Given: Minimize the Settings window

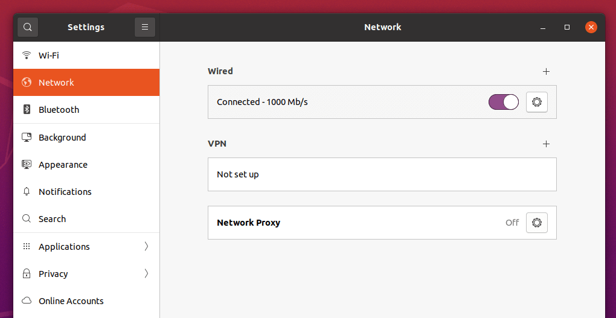Looking at the screenshot, I should [543, 27].
